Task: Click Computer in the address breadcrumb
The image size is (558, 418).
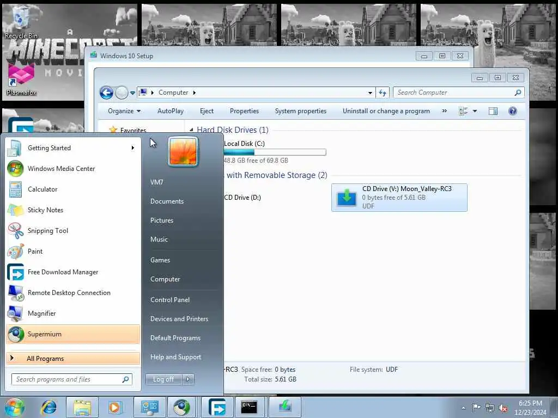Action: 173,93
